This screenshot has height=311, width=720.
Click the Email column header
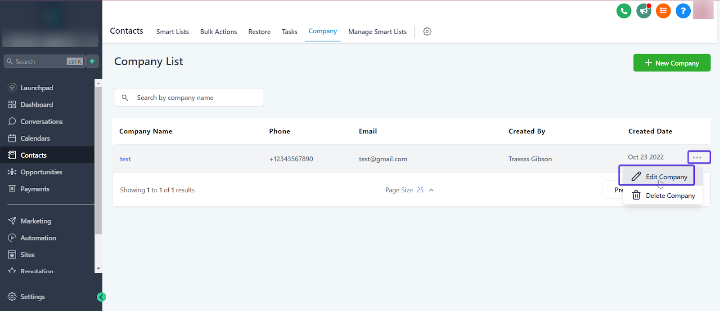point(368,131)
